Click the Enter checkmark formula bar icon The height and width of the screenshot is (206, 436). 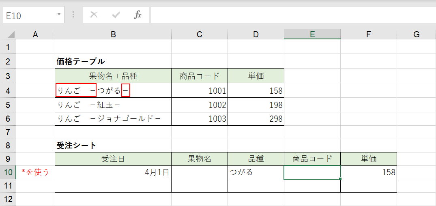(116, 15)
